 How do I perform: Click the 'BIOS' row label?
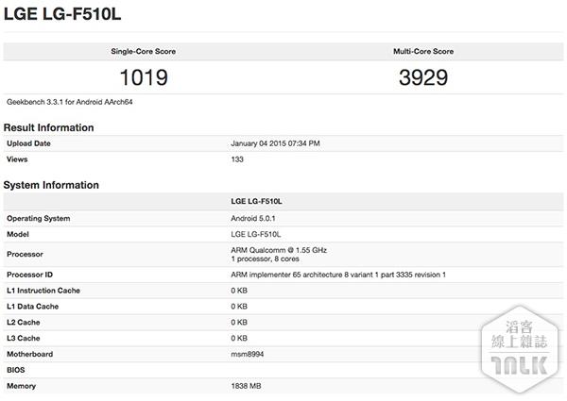click(x=15, y=370)
